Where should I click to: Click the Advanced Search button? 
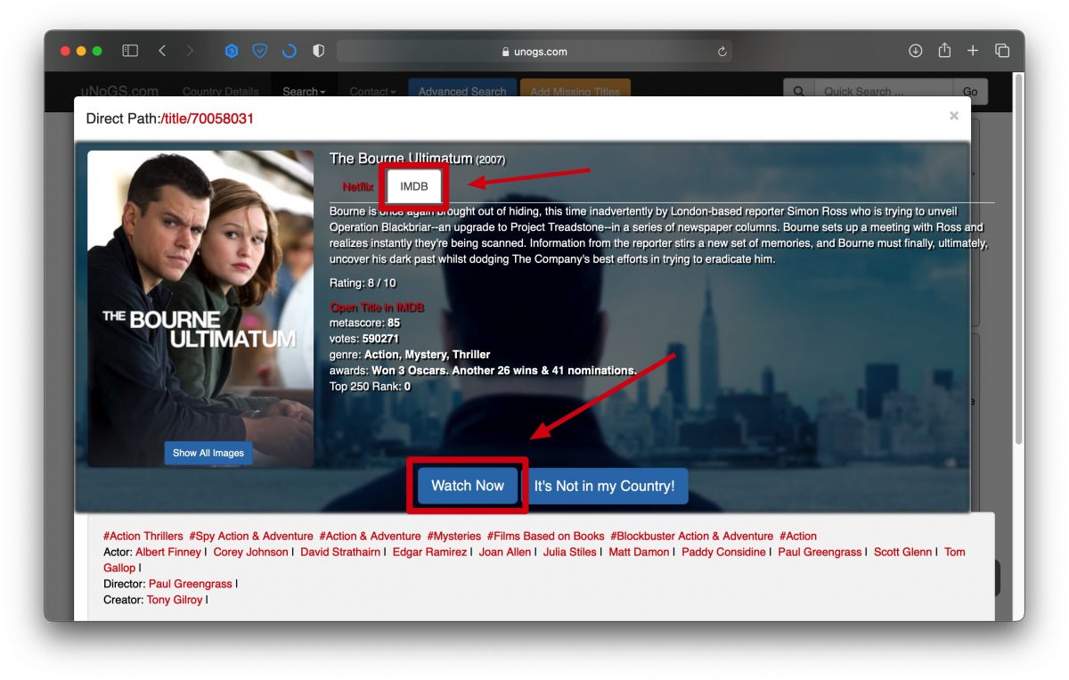point(462,91)
